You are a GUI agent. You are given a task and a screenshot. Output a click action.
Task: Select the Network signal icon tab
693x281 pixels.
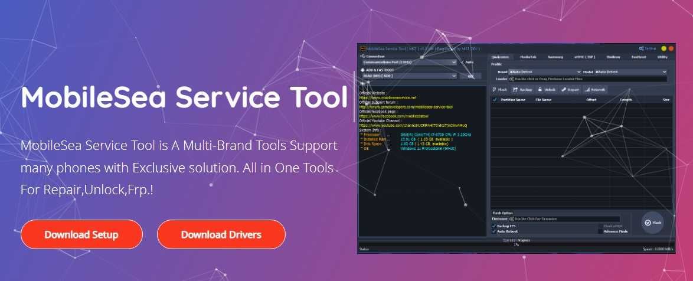595,89
